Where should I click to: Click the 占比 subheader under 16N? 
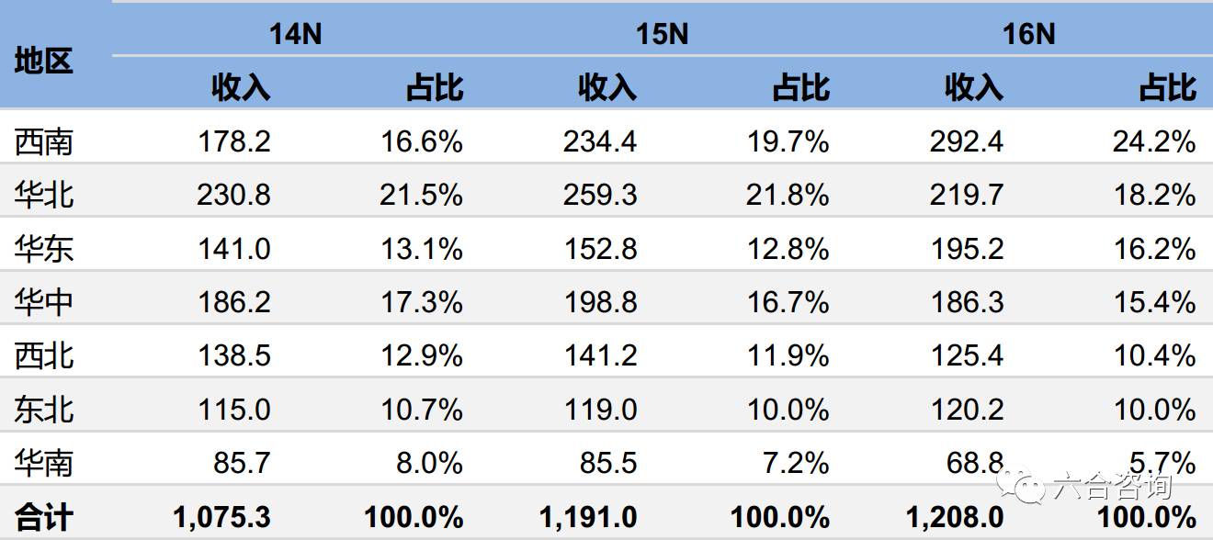pyautogui.click(x=1167, y=87)
